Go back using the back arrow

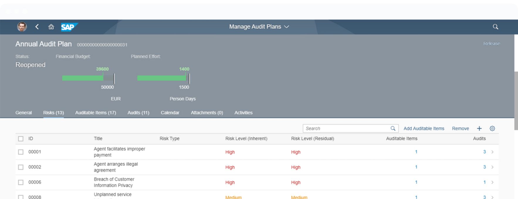tap(37, 27)
